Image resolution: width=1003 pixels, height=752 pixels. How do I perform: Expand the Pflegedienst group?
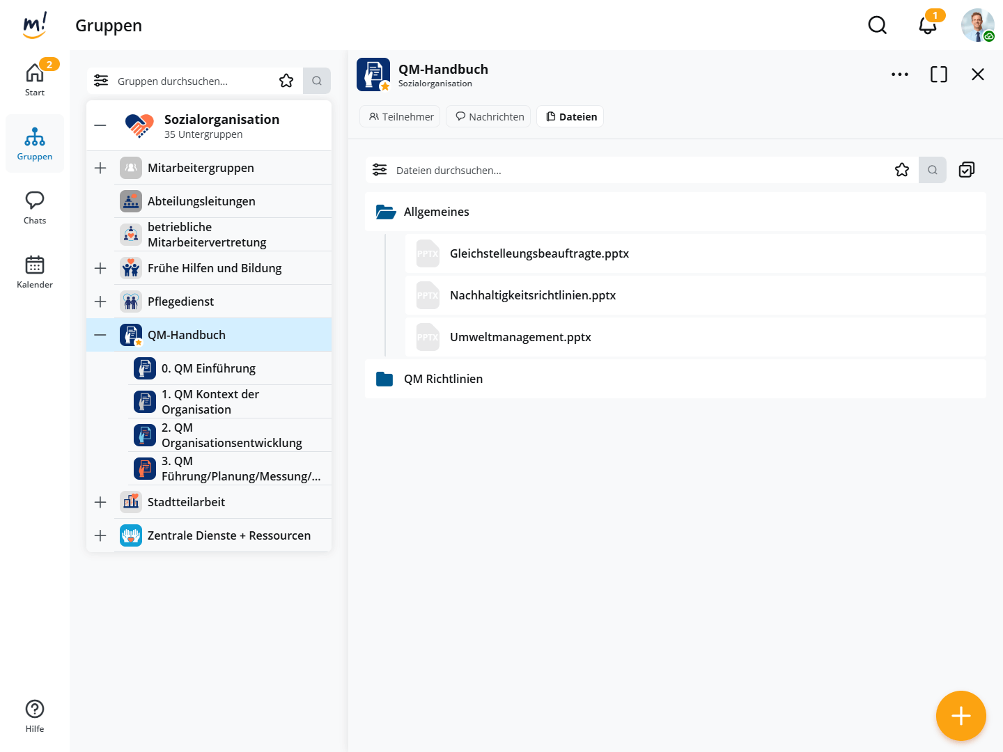(100, 301)
